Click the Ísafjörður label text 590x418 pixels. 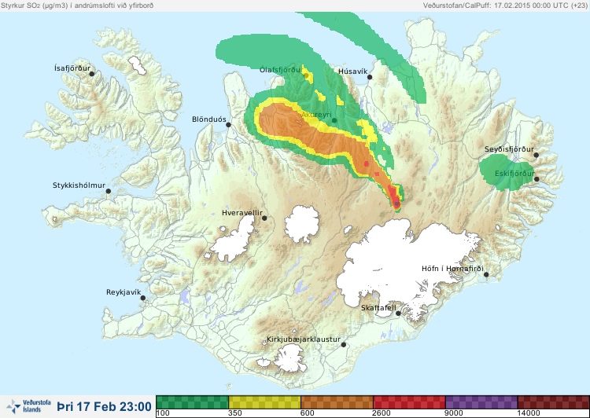coord(72,68)
